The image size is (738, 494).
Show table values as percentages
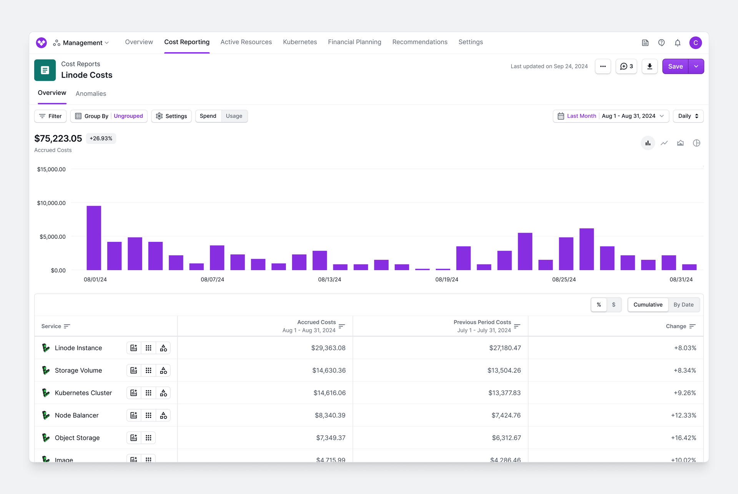click(x=598, y=304)
